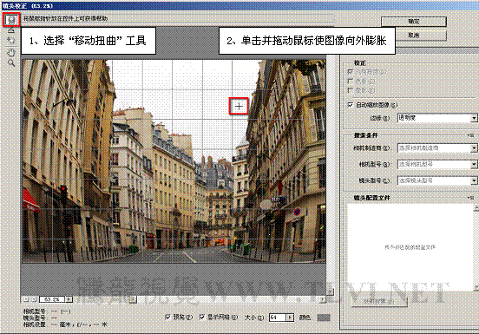Image resolution: width=479 pixels, height=334 pixels.
Task: Open the grid size arrow next to 64
Action: point(290,318)
